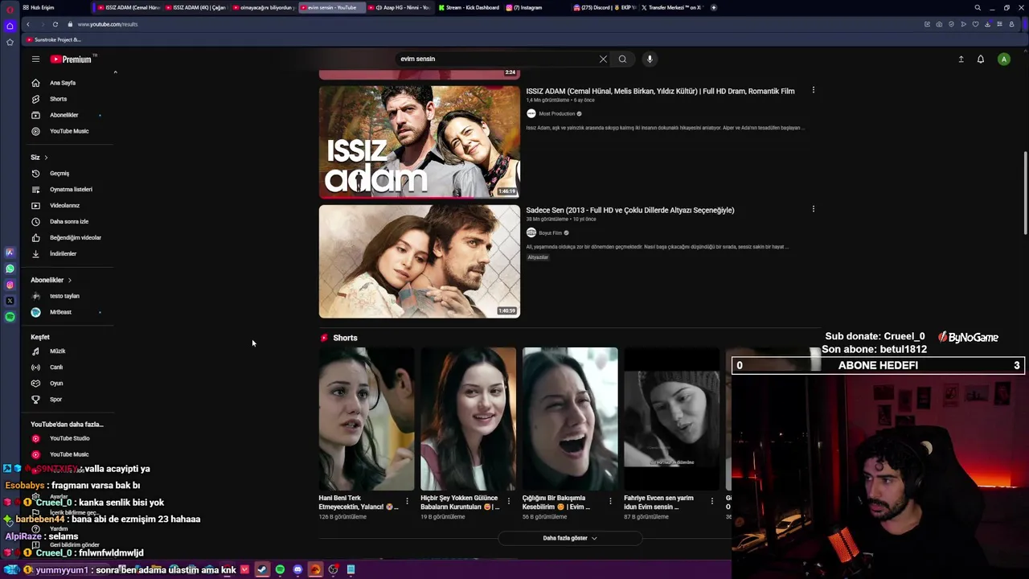Open Videolarınız in sidebar

point(64,205)
